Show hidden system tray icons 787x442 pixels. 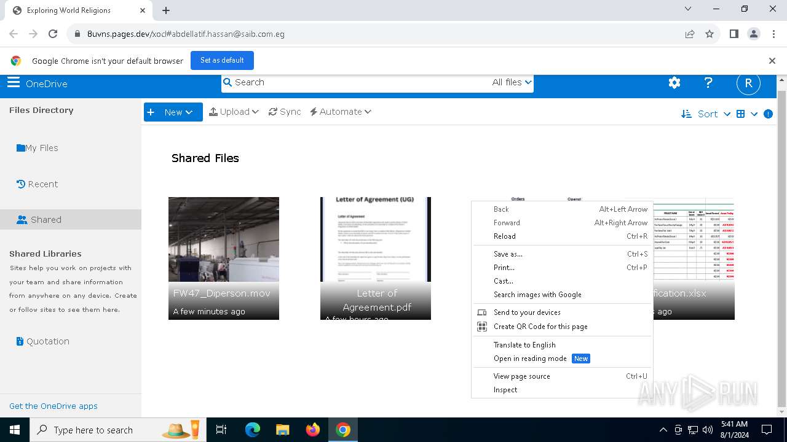point(663,430)
